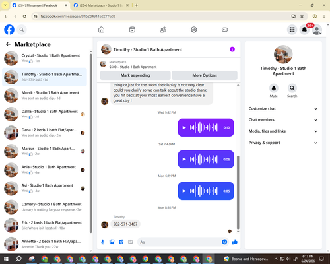
Task: Open Monik - Studio 1 Bath Apartment chat
Action: pyautogui.click(x=44, y=96)
